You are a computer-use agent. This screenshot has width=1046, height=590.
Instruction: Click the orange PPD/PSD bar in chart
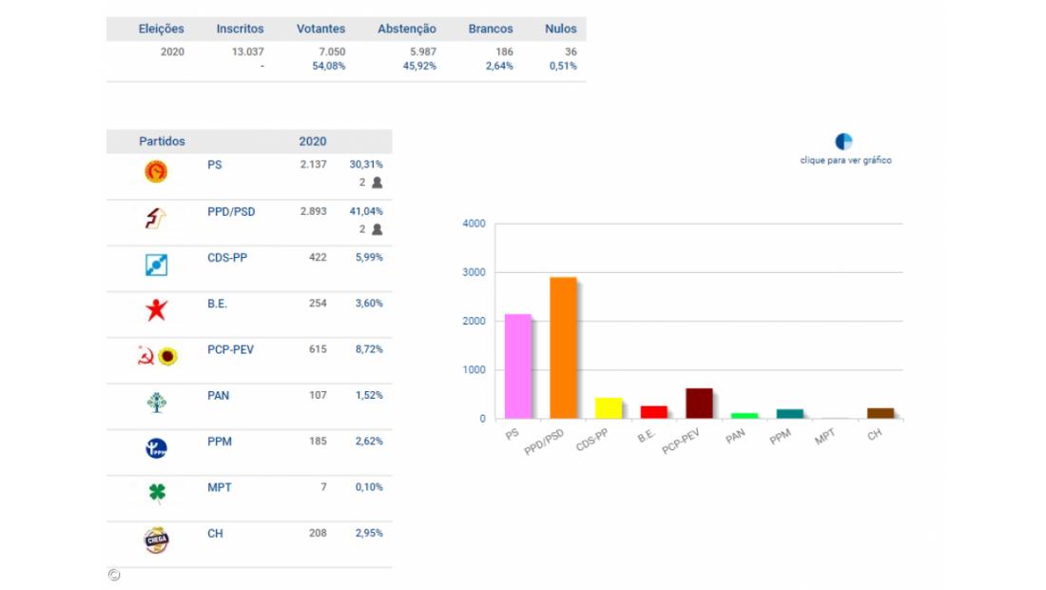click(563, 347)
